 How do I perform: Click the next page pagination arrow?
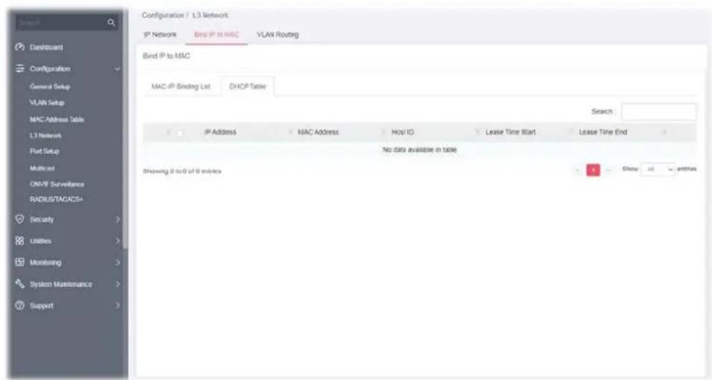[609, 170]
